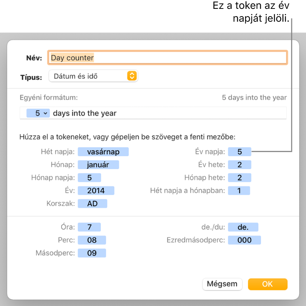Image resolution: width=306 pixels, height=306 pixels.
Task: Select the 2014 year token
Action: (x=96, y=191)
